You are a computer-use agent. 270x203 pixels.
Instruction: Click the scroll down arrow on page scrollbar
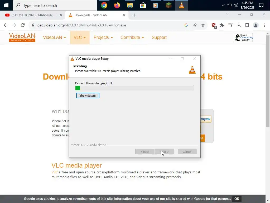[268, 201]
